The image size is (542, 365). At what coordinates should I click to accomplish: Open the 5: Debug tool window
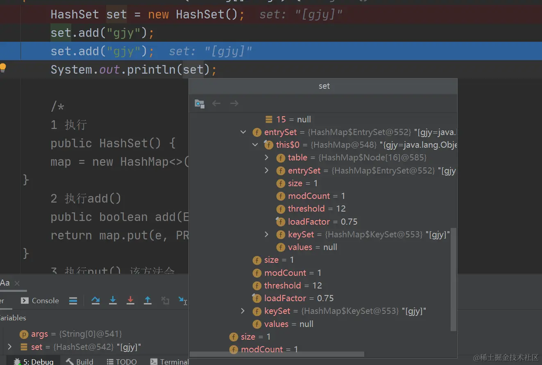34,362
